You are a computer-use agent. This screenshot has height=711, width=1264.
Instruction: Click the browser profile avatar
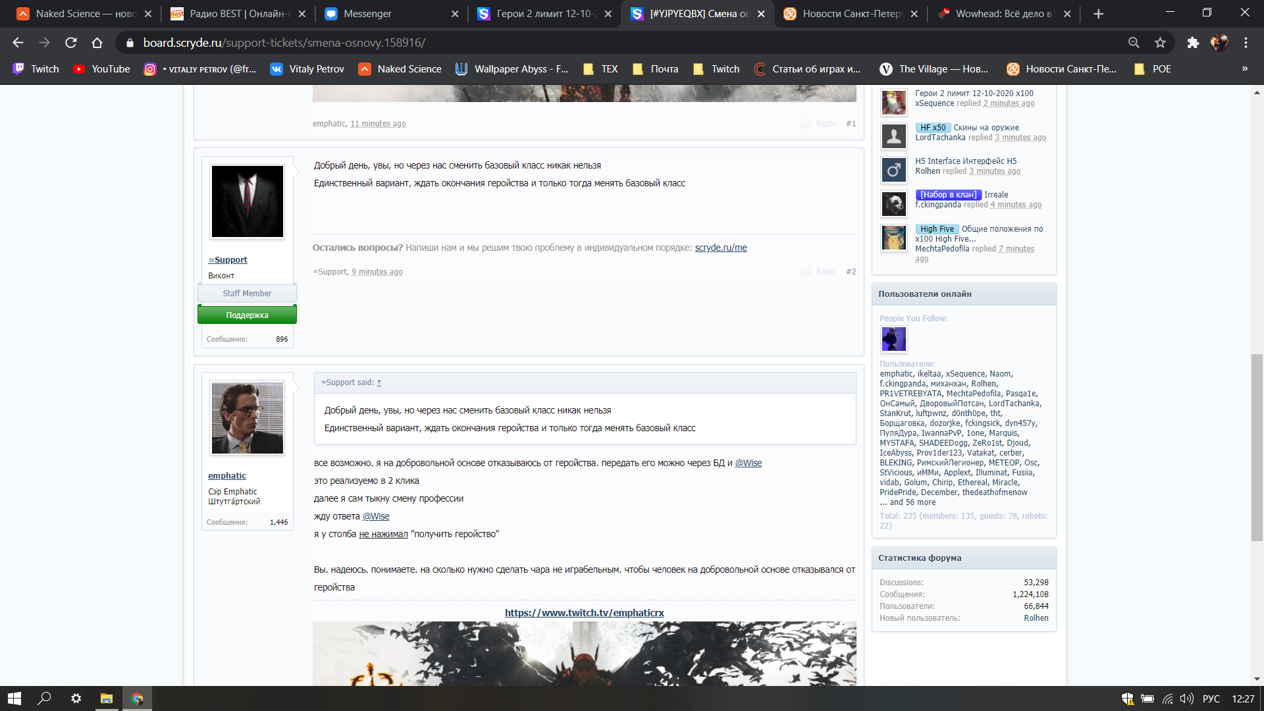pos(1220,41)
